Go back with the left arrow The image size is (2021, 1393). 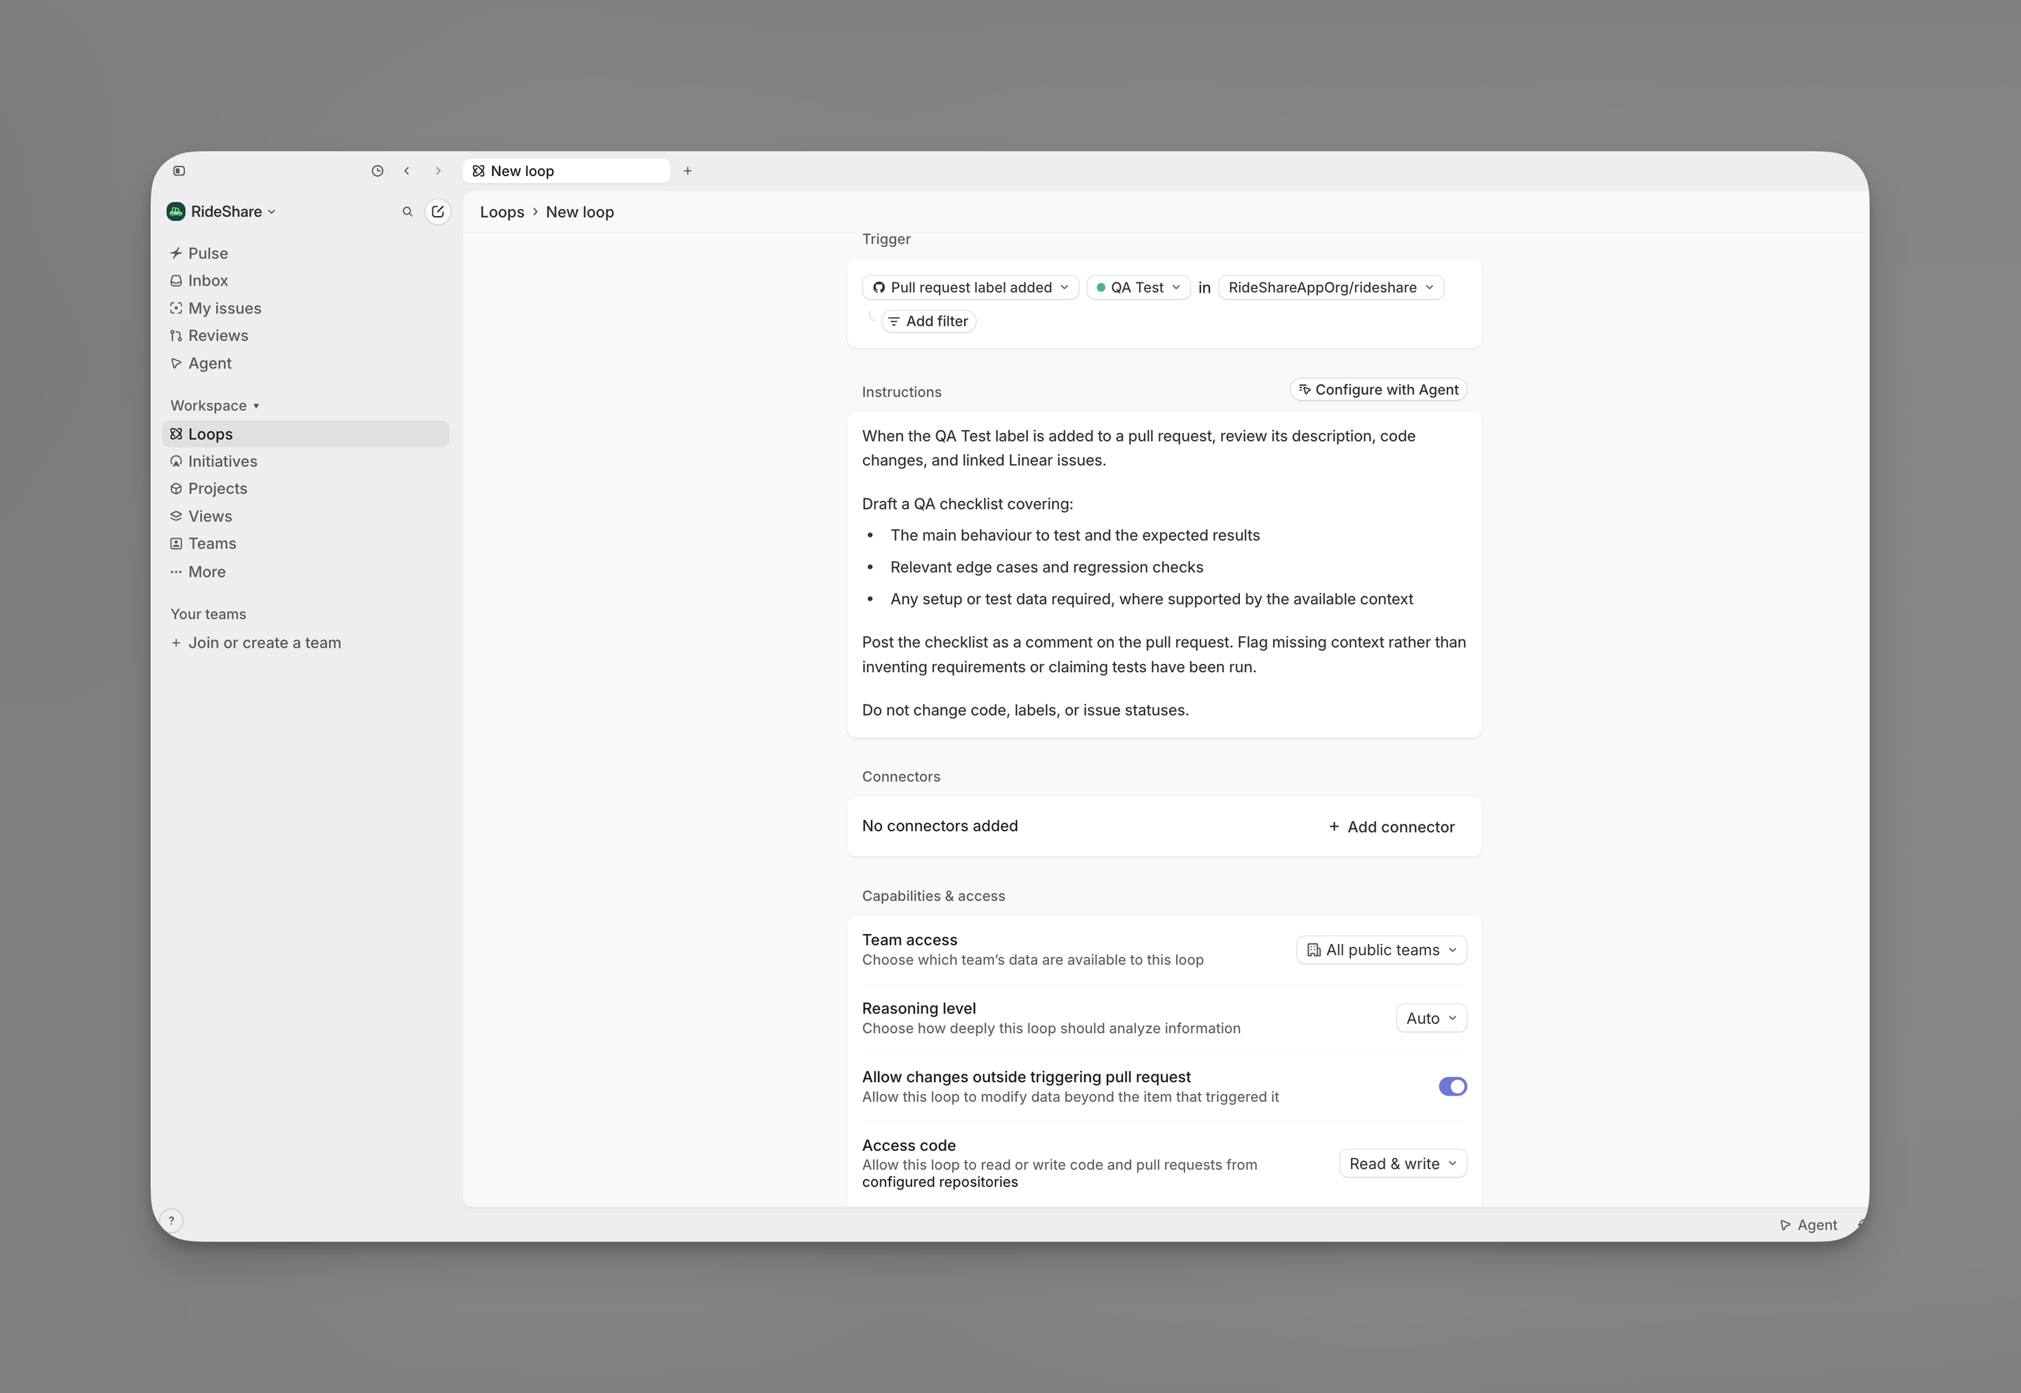point(406,171)
